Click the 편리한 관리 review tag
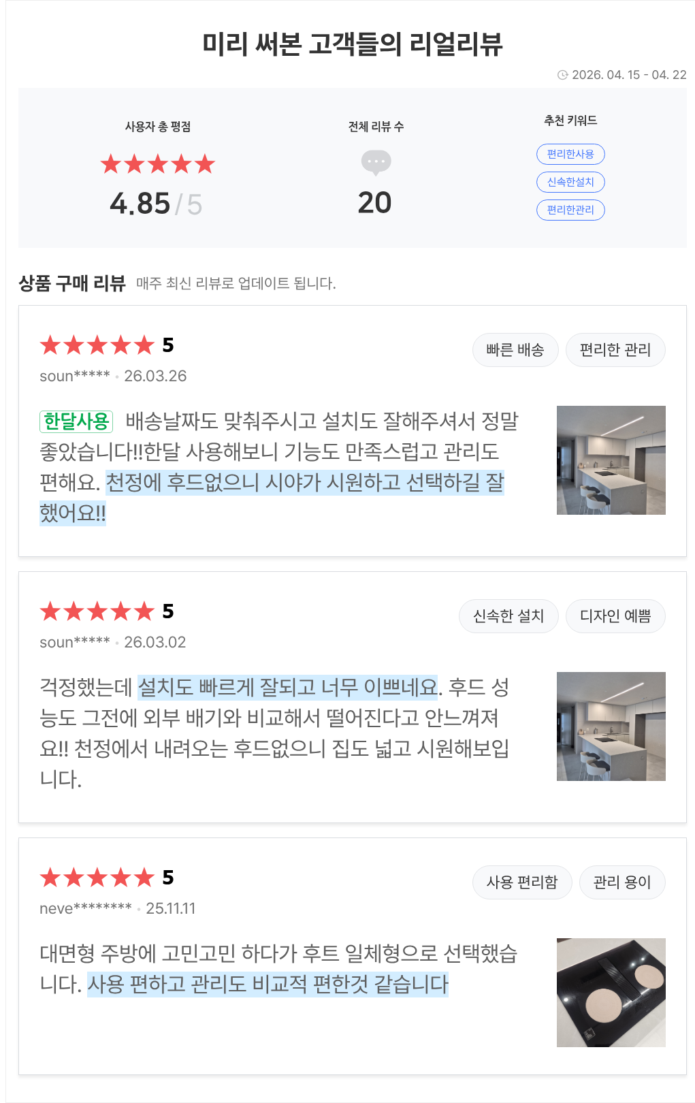The height and width of the screenshot is (1103, 695). click(x=615, y=350)
